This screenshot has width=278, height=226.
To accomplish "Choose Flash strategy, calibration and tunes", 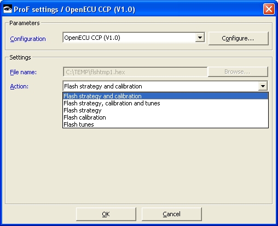I will coord(165,103).
